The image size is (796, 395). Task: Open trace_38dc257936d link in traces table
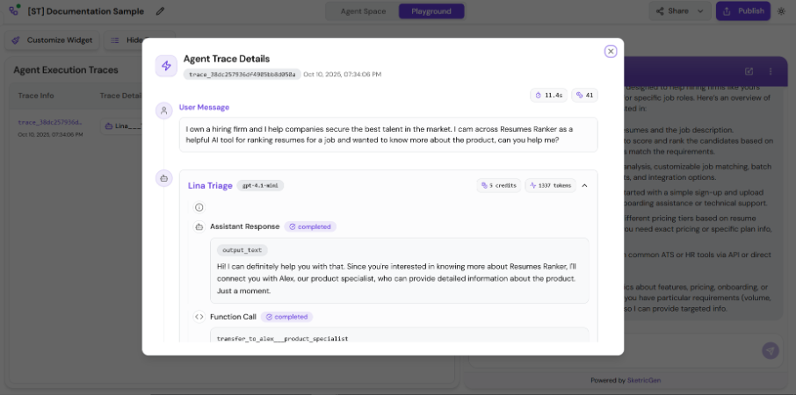point(50,123)
